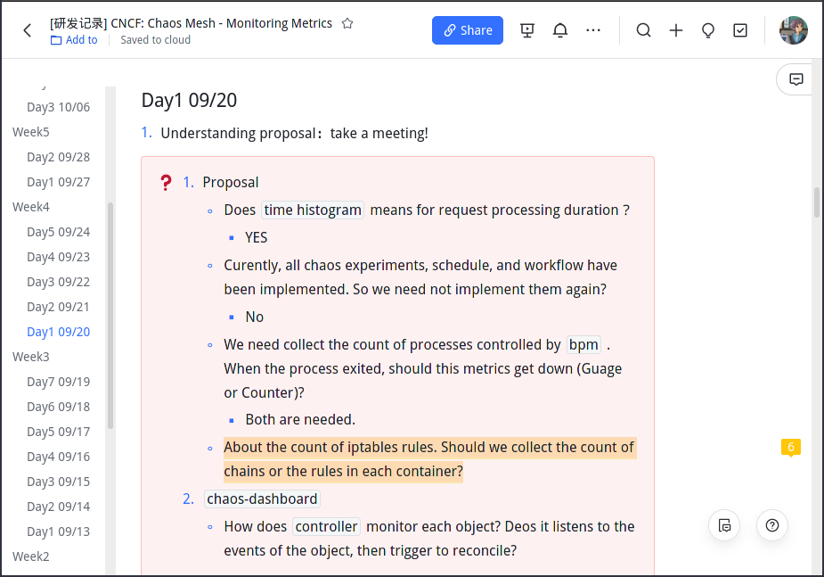824x577 pixels.
Task: Open the more options ellipsis menu
Action: [593, 29]
